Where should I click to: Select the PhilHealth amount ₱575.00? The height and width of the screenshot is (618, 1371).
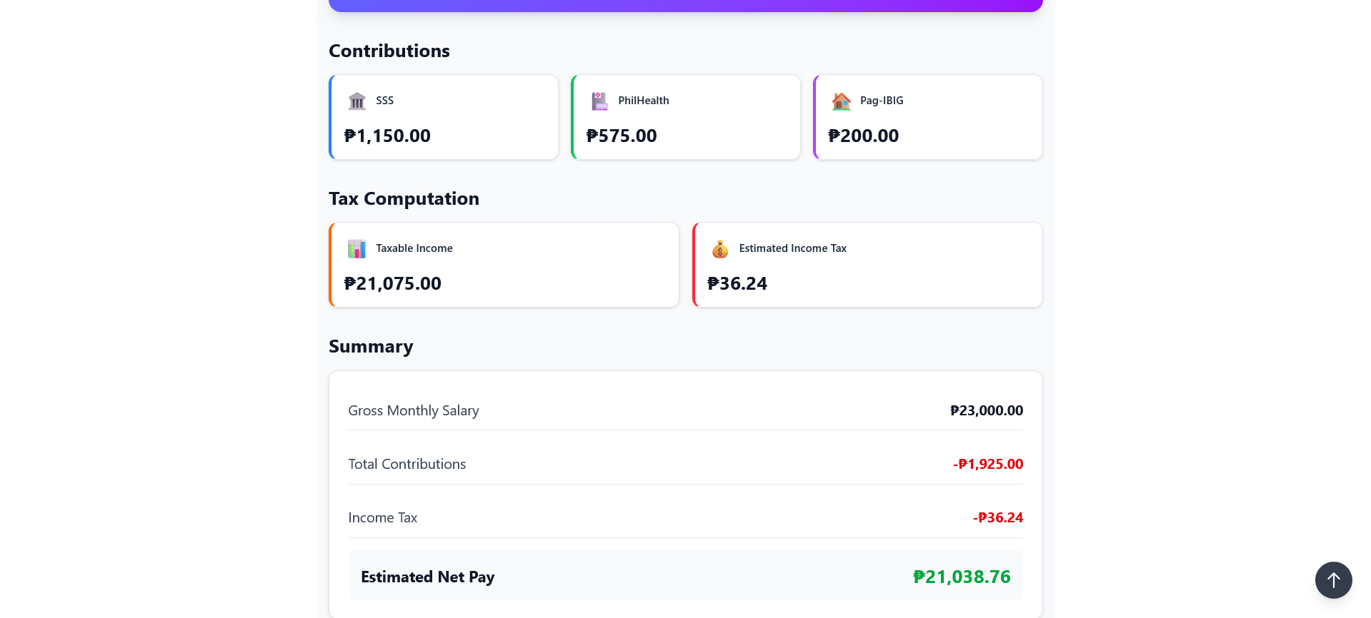622,136
